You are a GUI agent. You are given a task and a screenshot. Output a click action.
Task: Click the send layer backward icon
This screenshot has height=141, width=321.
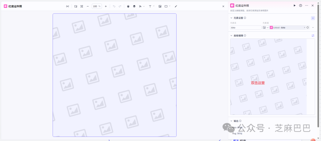[134, 6]
